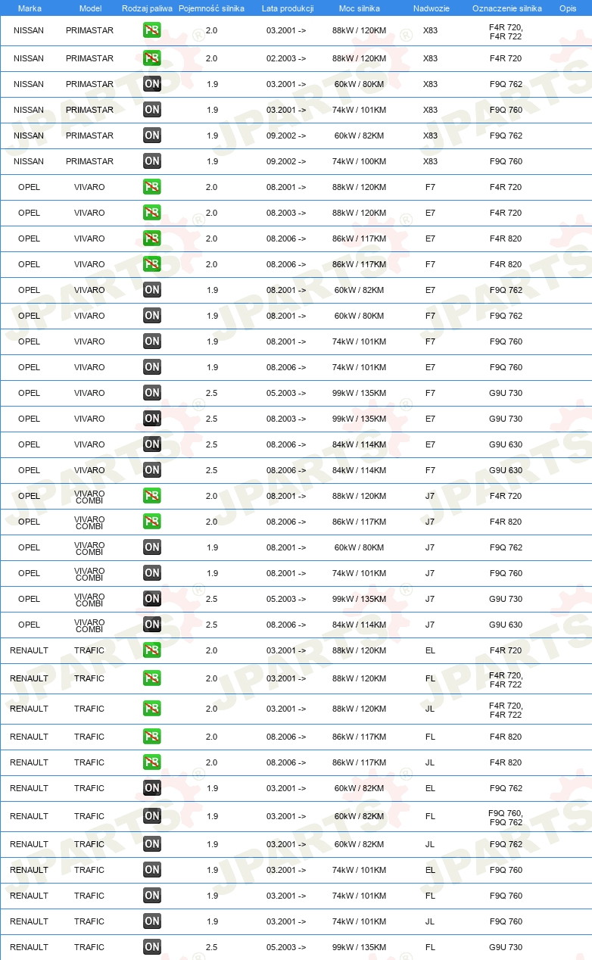Click the Model column header

click(90, 8)
